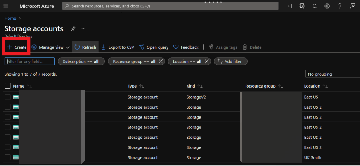Click the Showing 1 to 7 of 7 records text

(x=31, y=74)
